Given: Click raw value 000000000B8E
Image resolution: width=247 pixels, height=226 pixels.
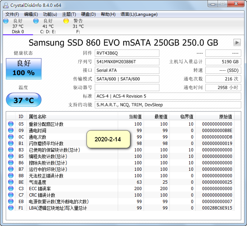Looking at the screenshot, I should click(217, 131).
